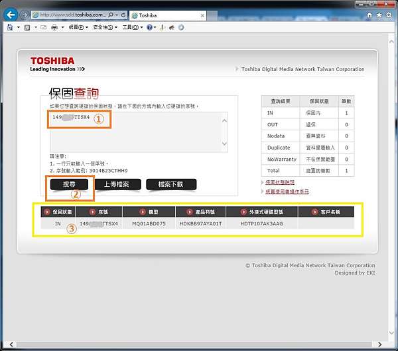Click the Duplicate row label
Image resolution: width=398 pixels, height=351 pixels.
coord(279,148)
